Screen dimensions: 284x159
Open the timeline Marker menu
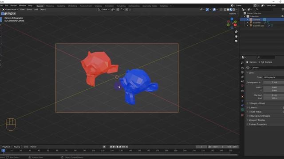pos(33,147)
